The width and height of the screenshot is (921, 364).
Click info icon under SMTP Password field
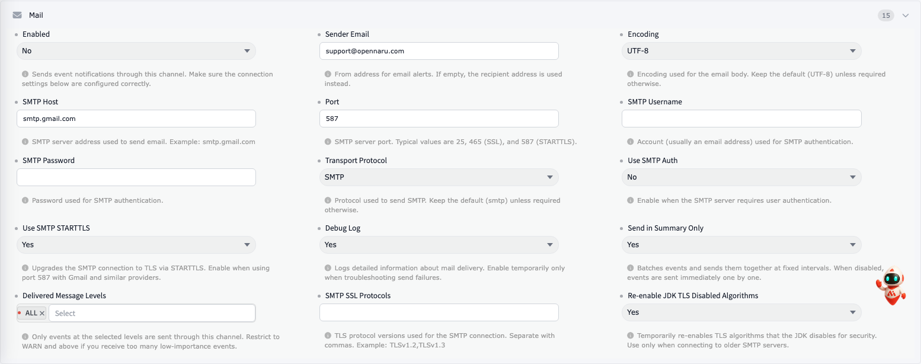tap(25, 200)
